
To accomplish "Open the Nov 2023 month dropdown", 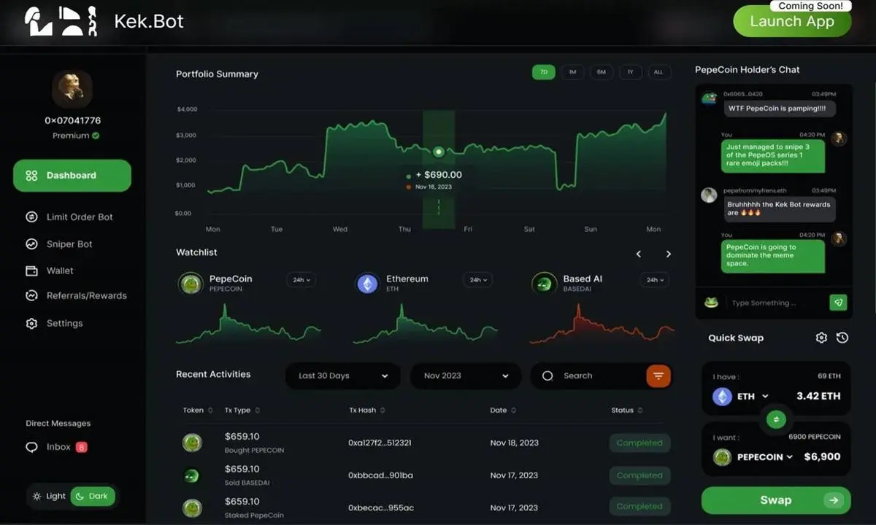I will 466,376.
